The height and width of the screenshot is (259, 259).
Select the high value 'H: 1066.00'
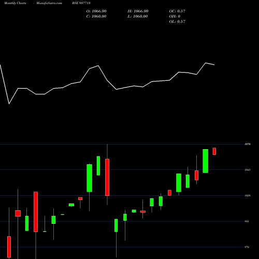138,11
